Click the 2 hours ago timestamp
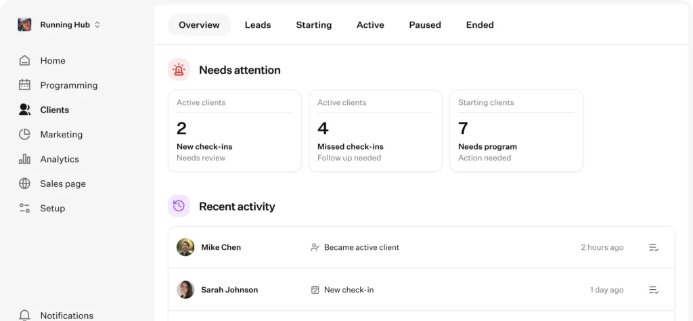Image resolution: width=693 pixels, height=321 pixels. [x=602, y=247]
